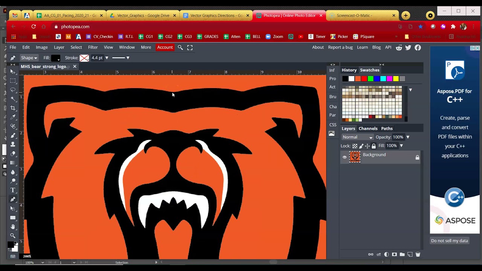Open Photopea's Facebook link icon
Viewport: 482px width, 271px height.
[x=418, y=47]
